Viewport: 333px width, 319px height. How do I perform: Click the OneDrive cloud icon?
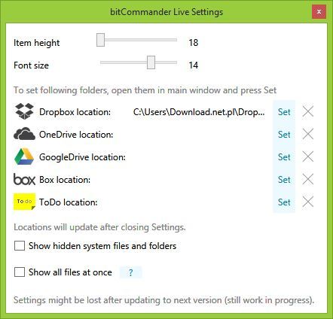[24, 134]
